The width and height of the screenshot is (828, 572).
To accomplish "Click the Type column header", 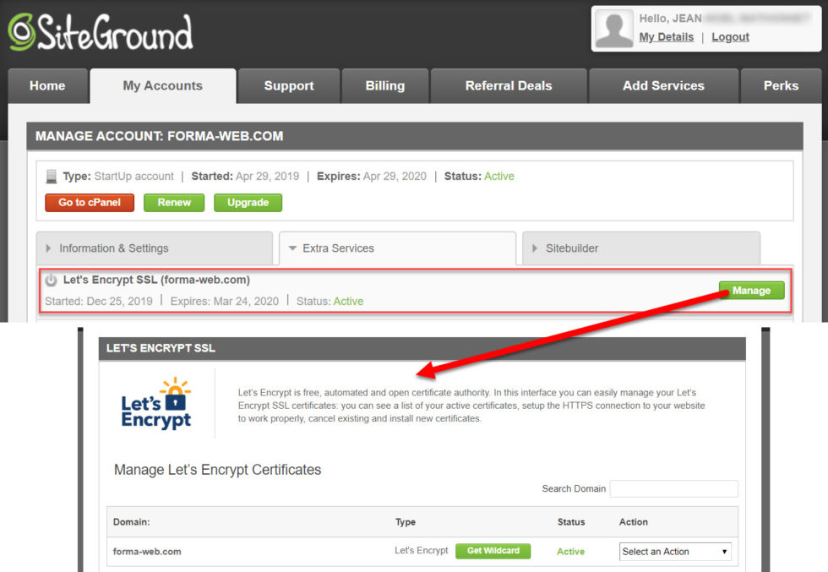I will click(x=406, y=522).
